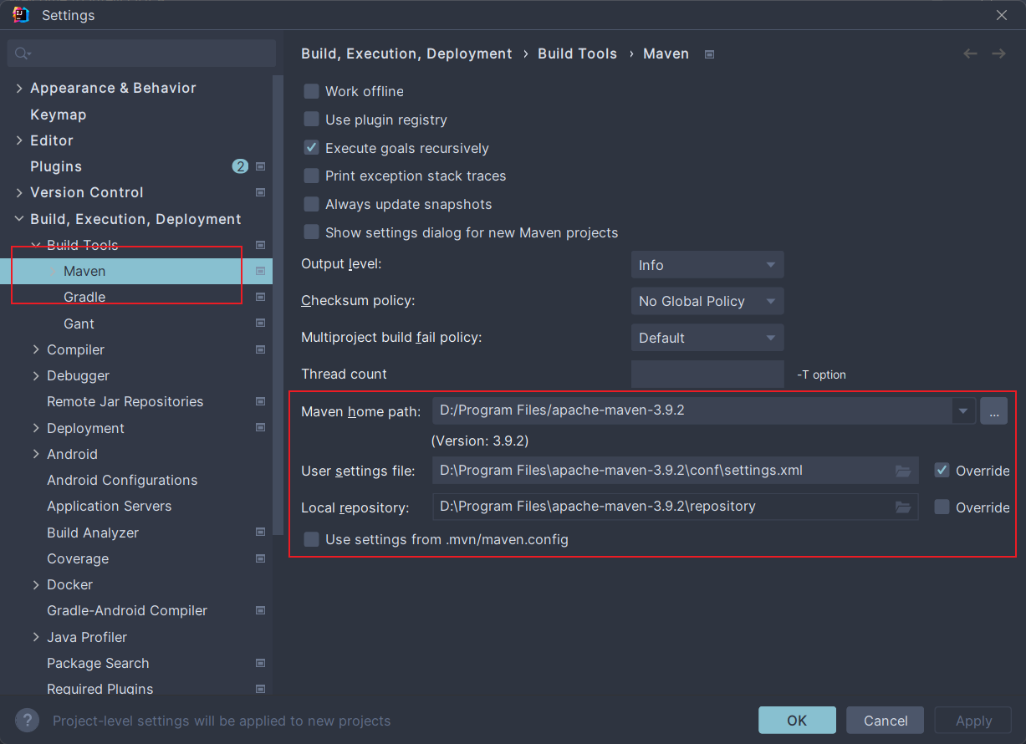Click the forward navigation arrow
The width and height of the screenshot is (1026, 744).
[x=998, y=54]
